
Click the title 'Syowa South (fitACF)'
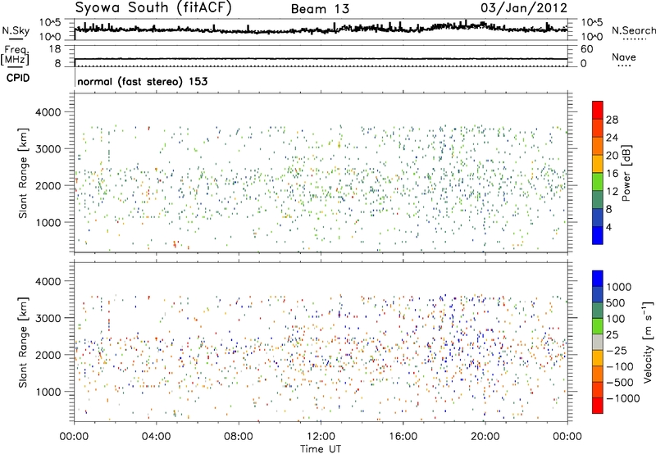[x=153, y=8]
